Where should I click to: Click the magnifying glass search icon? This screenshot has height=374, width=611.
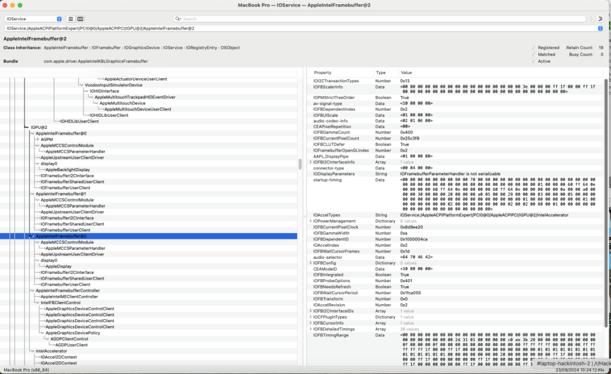[x=178, y=19]
